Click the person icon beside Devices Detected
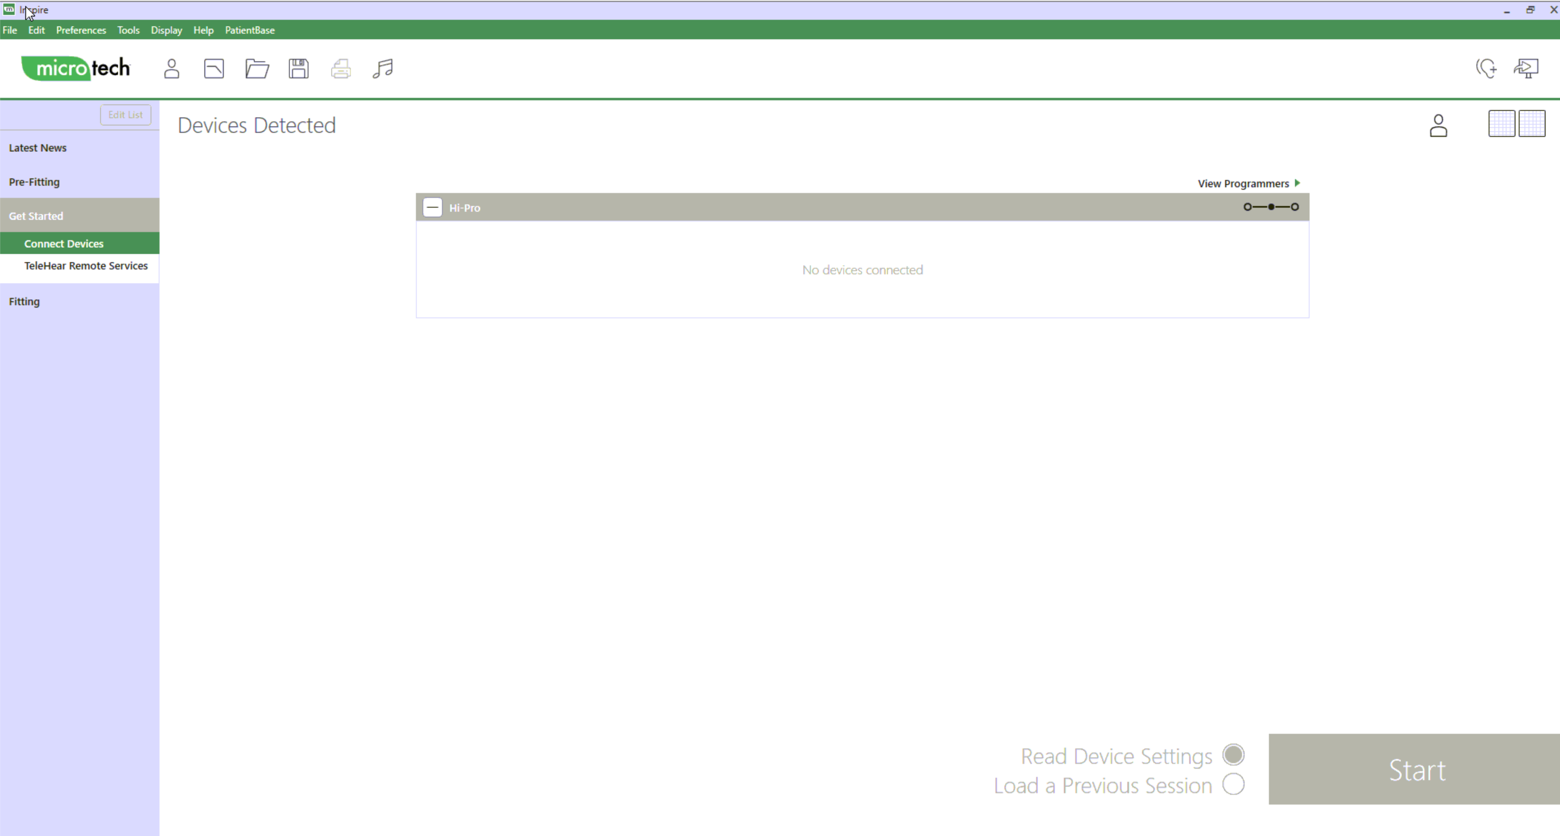1560x836 pixels. click(1438, 125)
